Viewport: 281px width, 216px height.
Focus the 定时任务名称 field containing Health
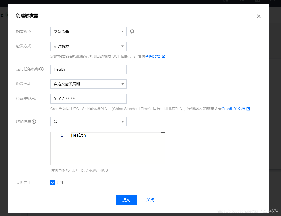click(x=88, y=69)
